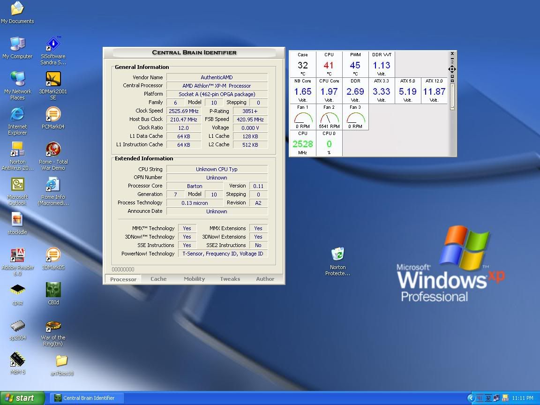
Task: Select Central Brain Identifier taskbar button
Action: tap(87, 397)
